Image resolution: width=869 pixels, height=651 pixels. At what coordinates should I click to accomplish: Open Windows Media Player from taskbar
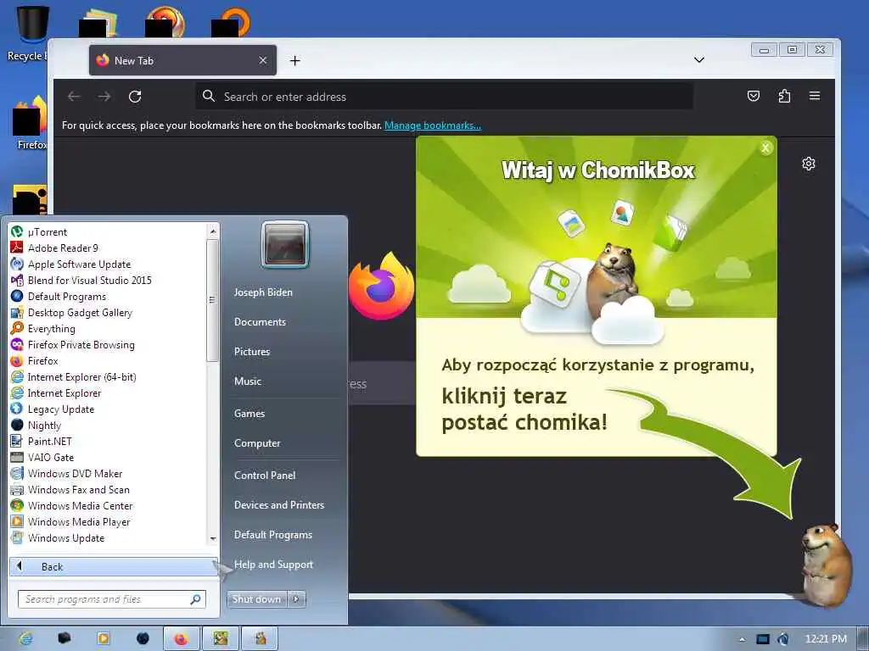click(103, 639)
